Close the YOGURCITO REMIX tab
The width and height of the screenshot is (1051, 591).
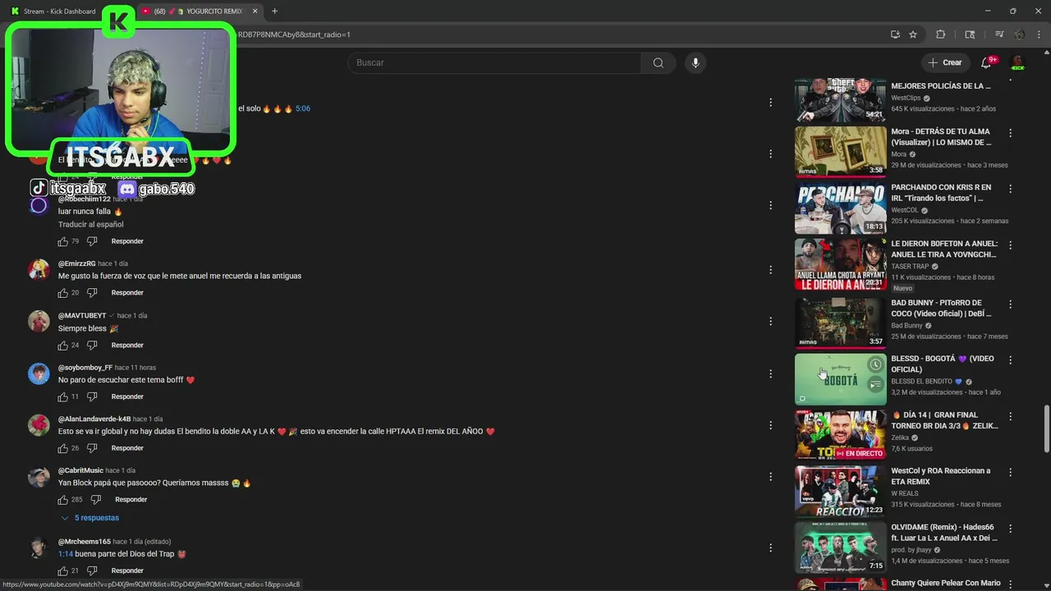[x=255, y=11]
